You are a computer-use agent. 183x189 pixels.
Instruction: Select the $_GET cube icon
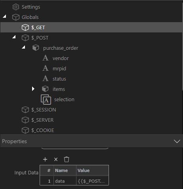pos(25,28)
